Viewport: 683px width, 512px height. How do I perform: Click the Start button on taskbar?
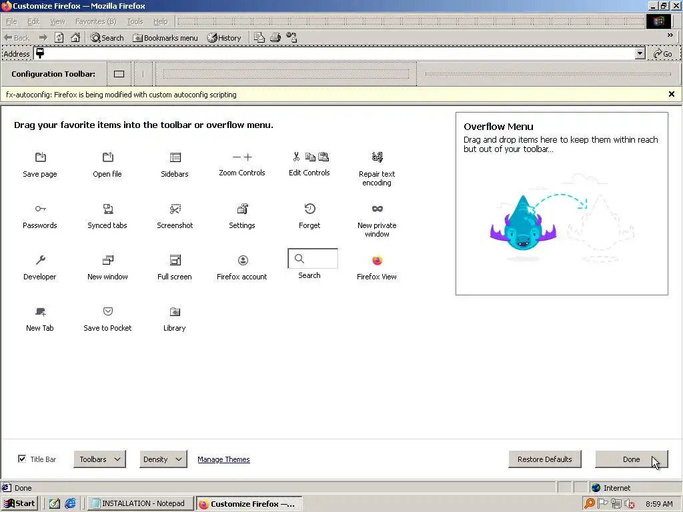[19, 503]
